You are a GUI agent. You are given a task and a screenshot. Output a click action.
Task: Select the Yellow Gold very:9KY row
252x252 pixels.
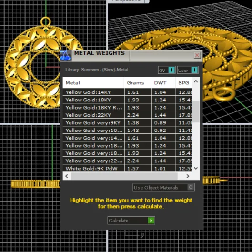[127, 122]
